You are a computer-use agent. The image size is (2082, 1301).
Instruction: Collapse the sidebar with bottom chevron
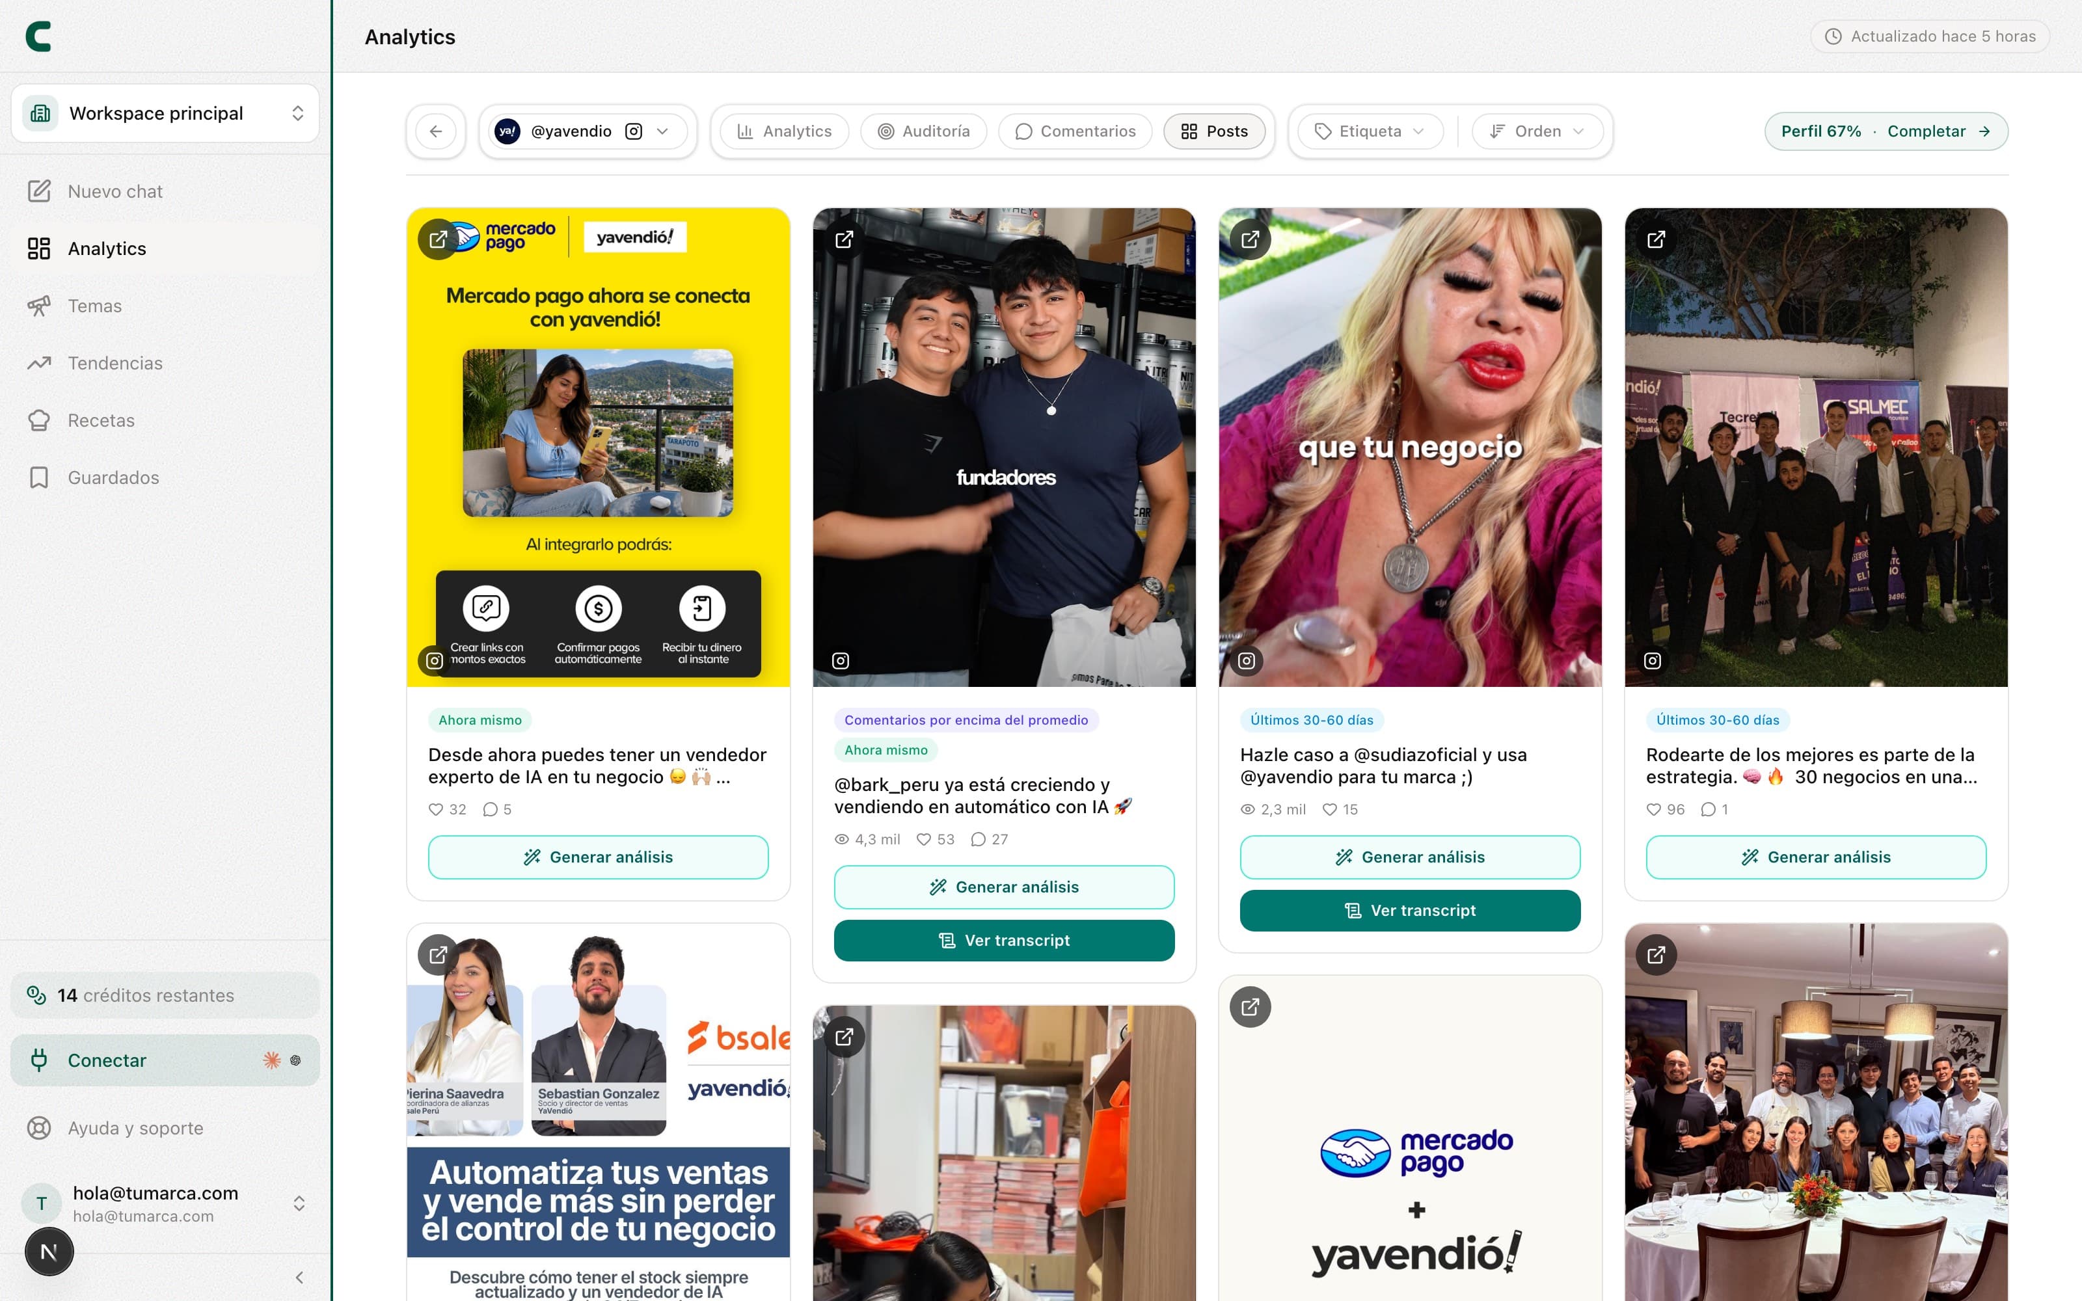tap(299, 1278)
